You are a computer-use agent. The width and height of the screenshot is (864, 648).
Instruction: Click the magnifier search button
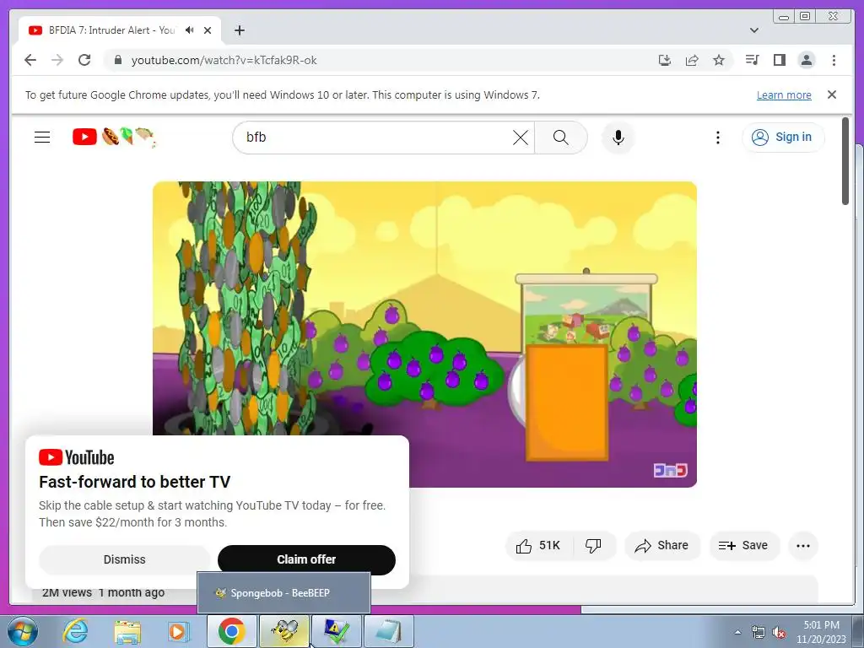561,138
